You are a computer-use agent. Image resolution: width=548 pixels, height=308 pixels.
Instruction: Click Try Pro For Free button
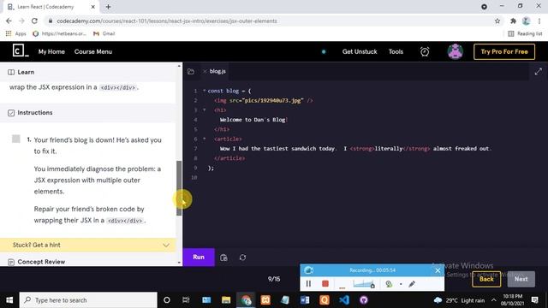(x=504, y=51)
